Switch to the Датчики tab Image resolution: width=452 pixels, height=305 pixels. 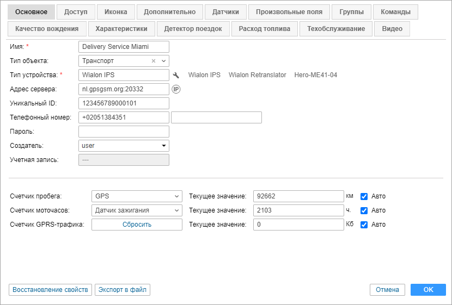(x=225, y=11)
